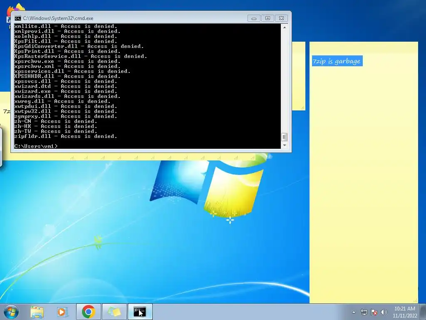Maximize the cmd.exe window

267,18
